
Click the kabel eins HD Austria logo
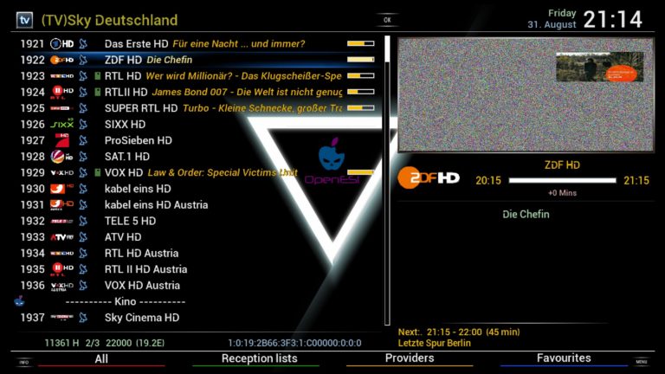click(62, 205)
